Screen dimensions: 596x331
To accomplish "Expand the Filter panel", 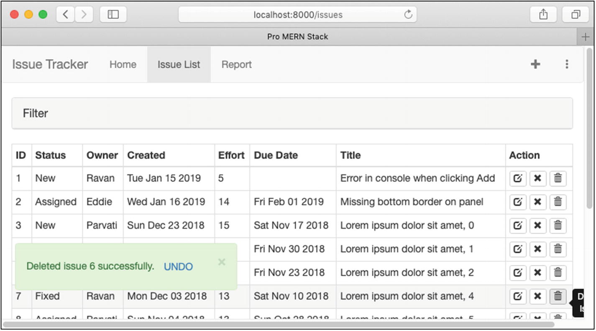I will [x=36, y=113].
